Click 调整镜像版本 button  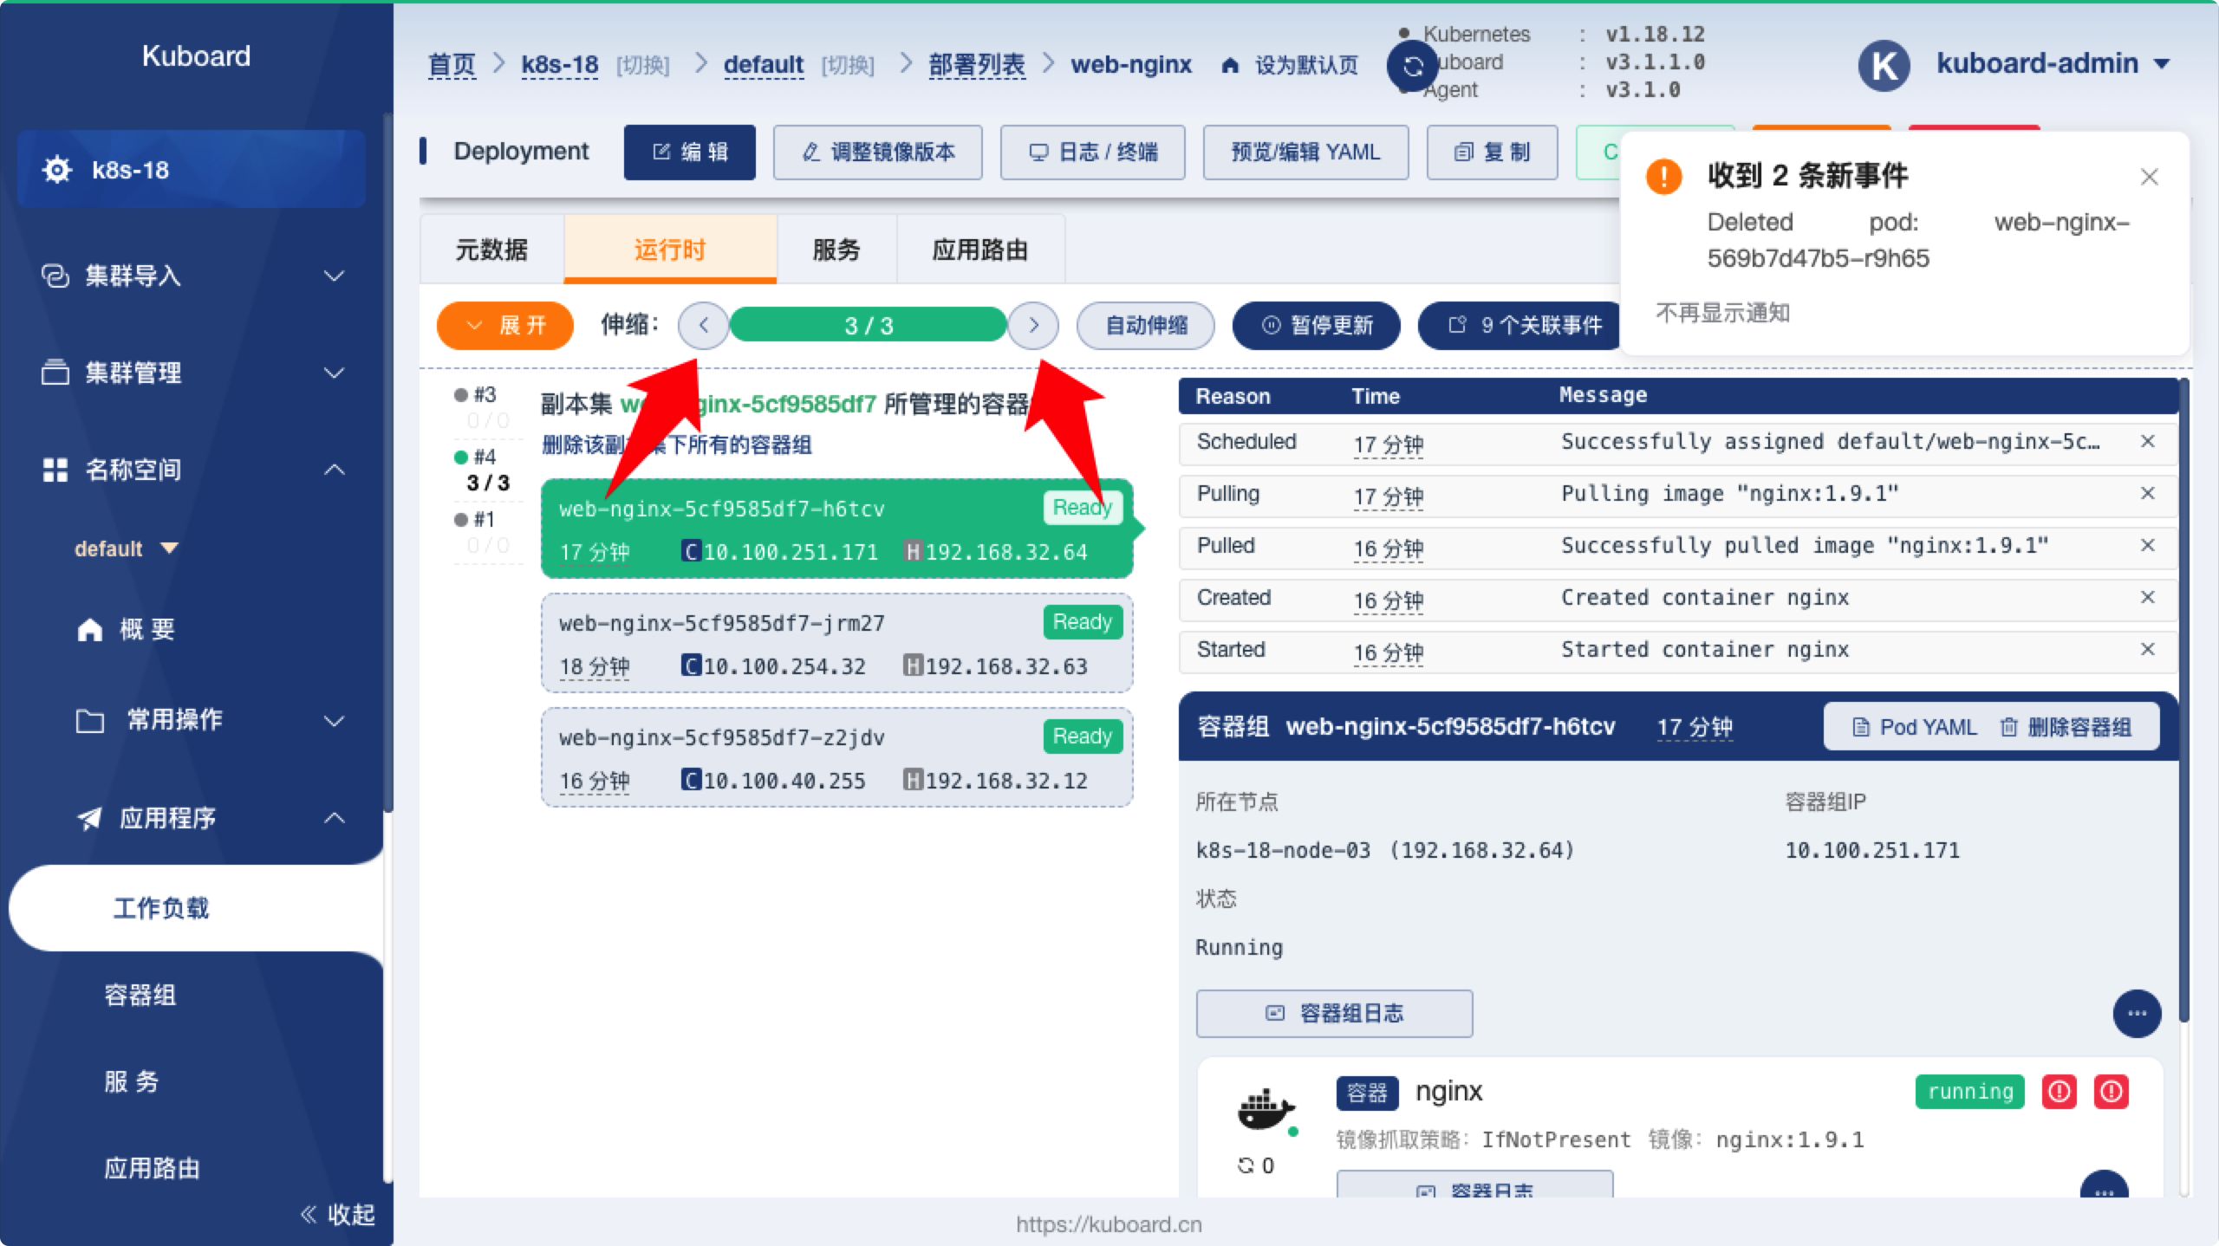point(877,153)
